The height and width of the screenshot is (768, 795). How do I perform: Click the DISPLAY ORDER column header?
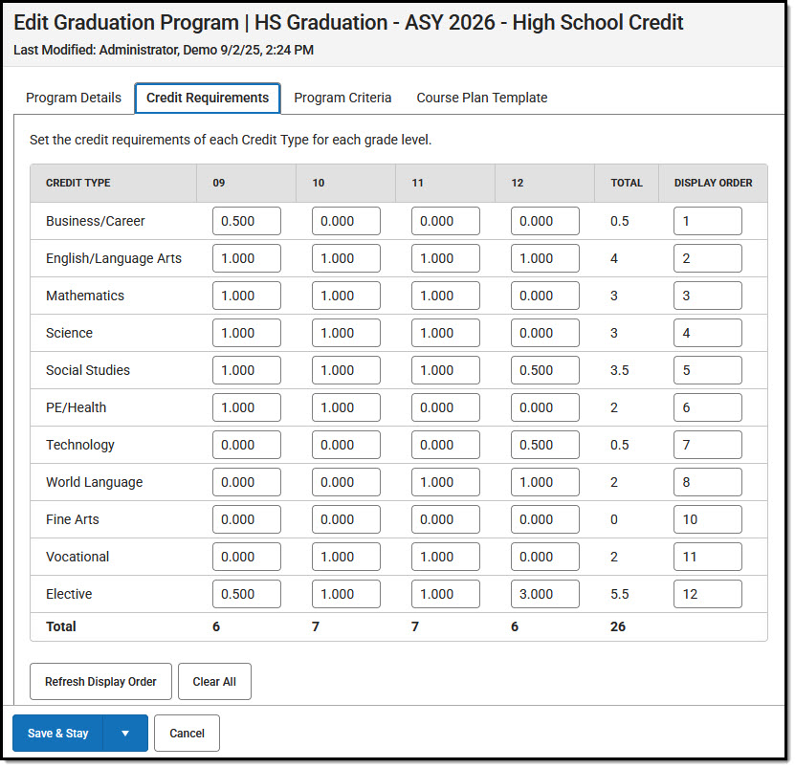pyautogui.click(x=713, y=183)
